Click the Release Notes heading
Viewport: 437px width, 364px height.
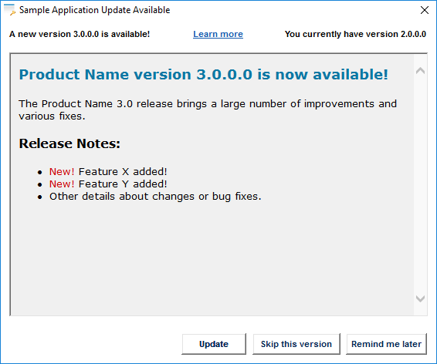pos(69,143)
